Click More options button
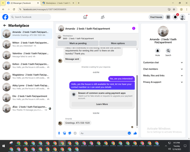 [118, 43]
